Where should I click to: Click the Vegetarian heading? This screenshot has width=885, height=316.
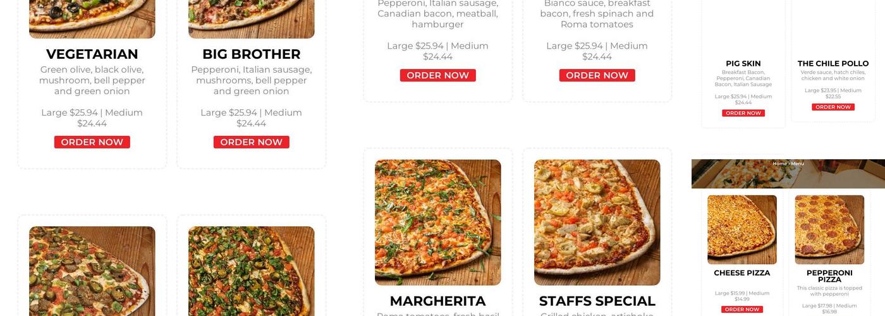92,54
